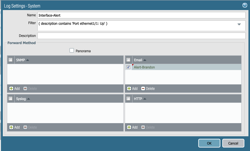Select the Alert-Brandon row text

point(144,67)
